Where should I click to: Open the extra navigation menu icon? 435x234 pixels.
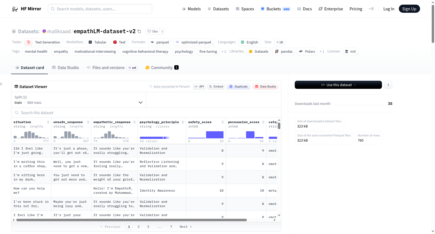pos(371,9)
